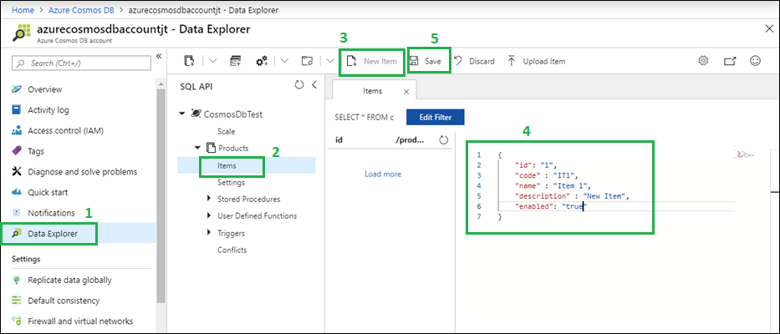780x334 pixels.
Task: Click the /prod... column header
Action: point(410,140)
